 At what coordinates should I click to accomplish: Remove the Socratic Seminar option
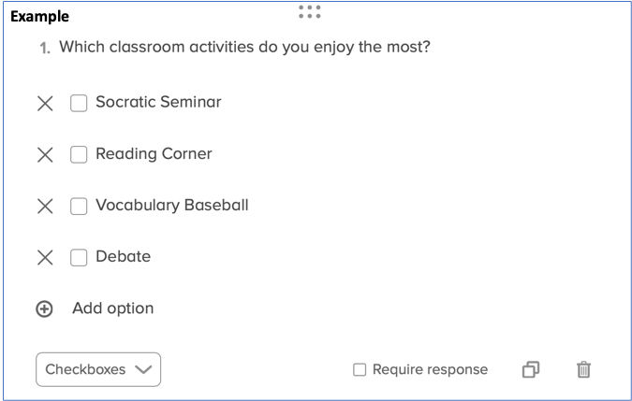(x=45, y=103)
